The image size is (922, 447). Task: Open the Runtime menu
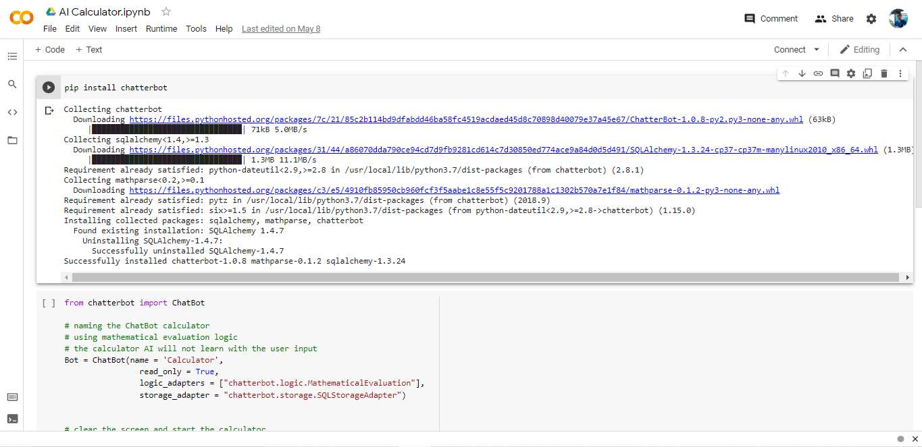point(161,29)
